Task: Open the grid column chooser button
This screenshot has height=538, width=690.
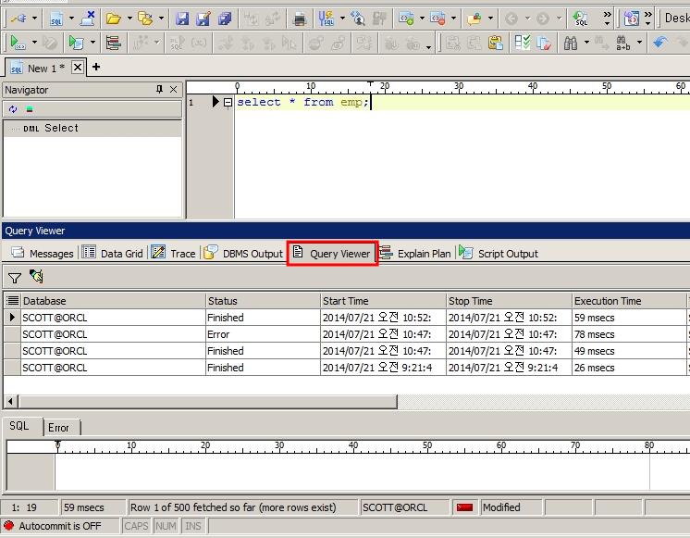Action: 12,301
